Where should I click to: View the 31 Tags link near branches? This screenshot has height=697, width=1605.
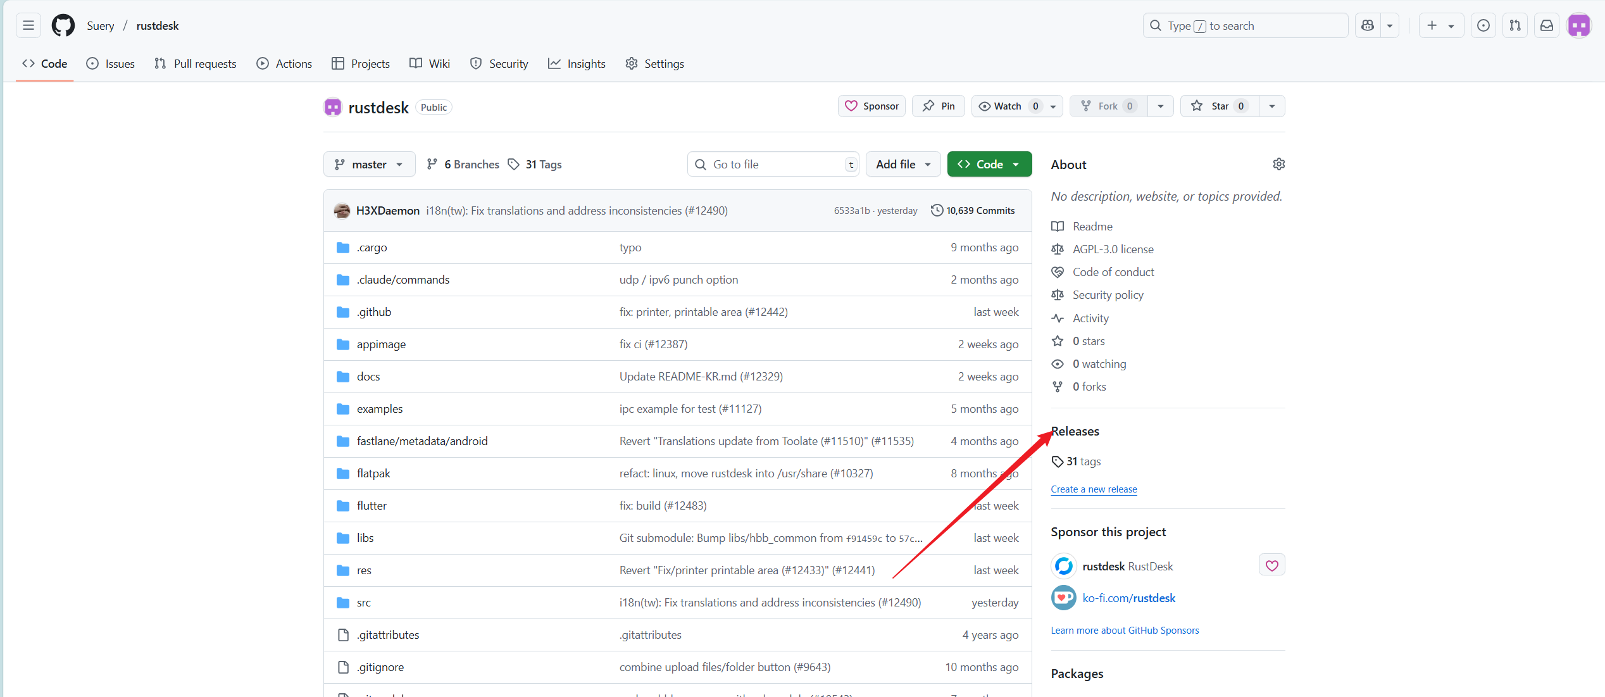[x=535, y=164]
